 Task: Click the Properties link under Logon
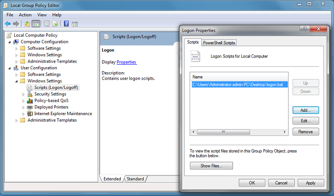pyautogui.click(x=127, y=62)
